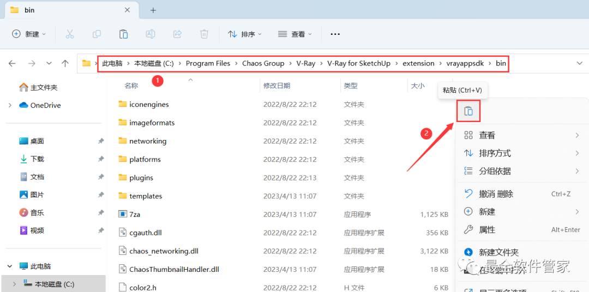Click the vrayappsdk breadcrumb segment
The image size is (589, 292).
click(x=465, y=63)
